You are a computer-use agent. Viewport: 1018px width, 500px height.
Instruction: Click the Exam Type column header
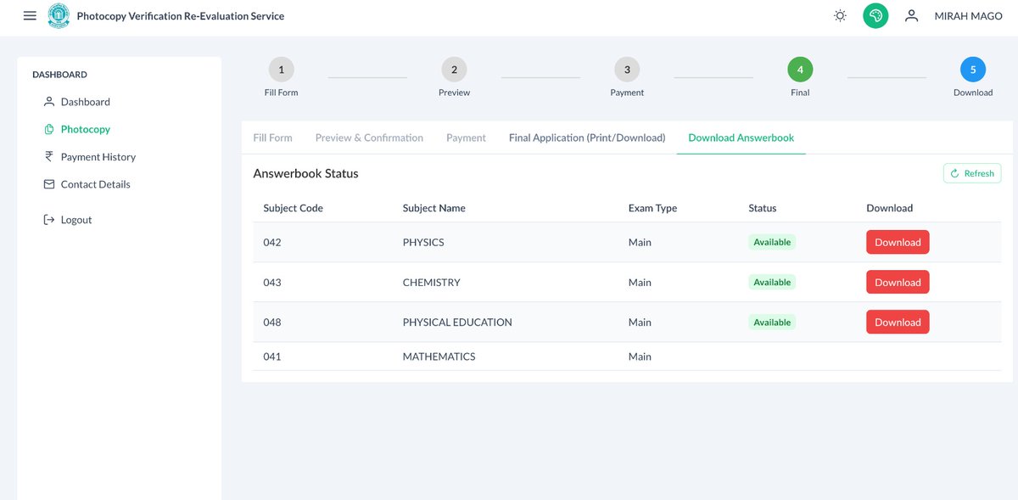tap(652, 208)
